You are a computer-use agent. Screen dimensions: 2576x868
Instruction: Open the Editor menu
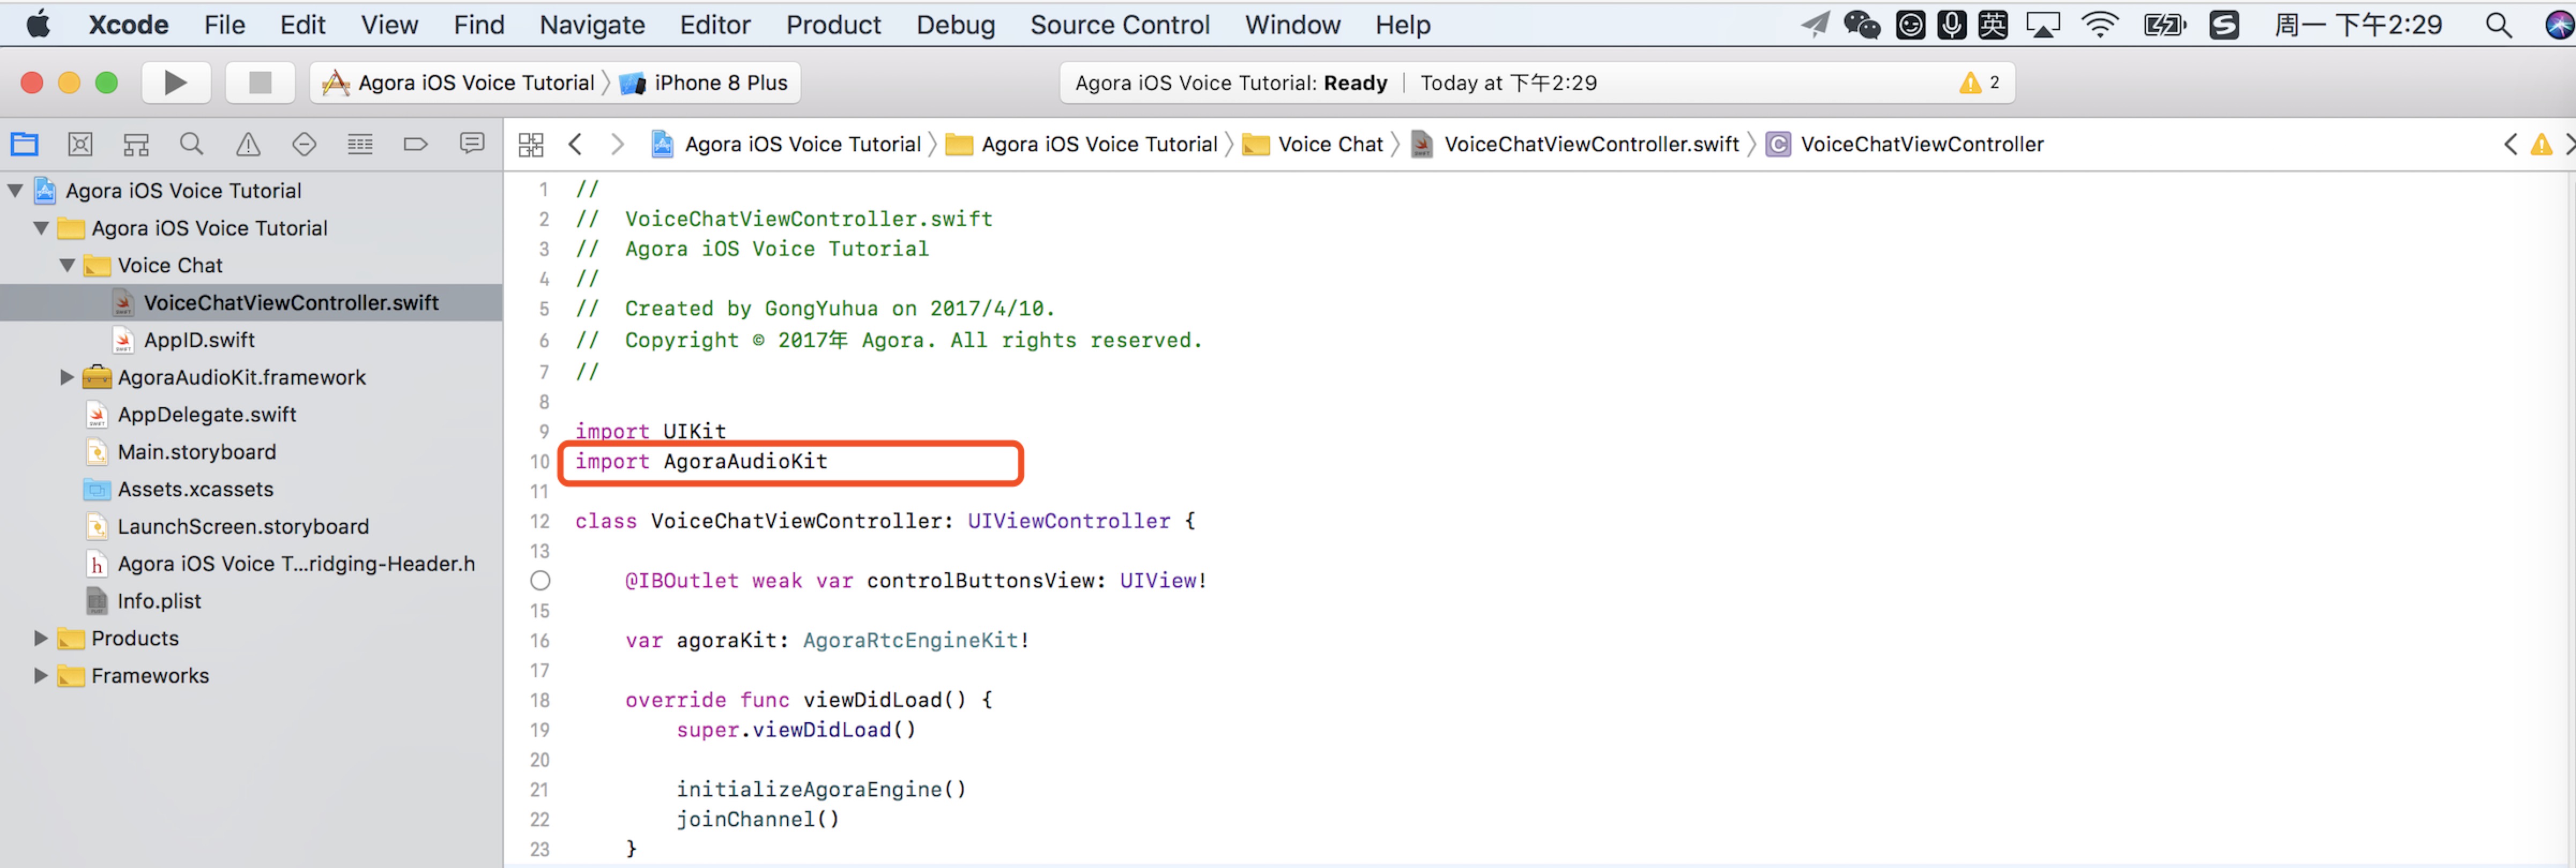715,25
